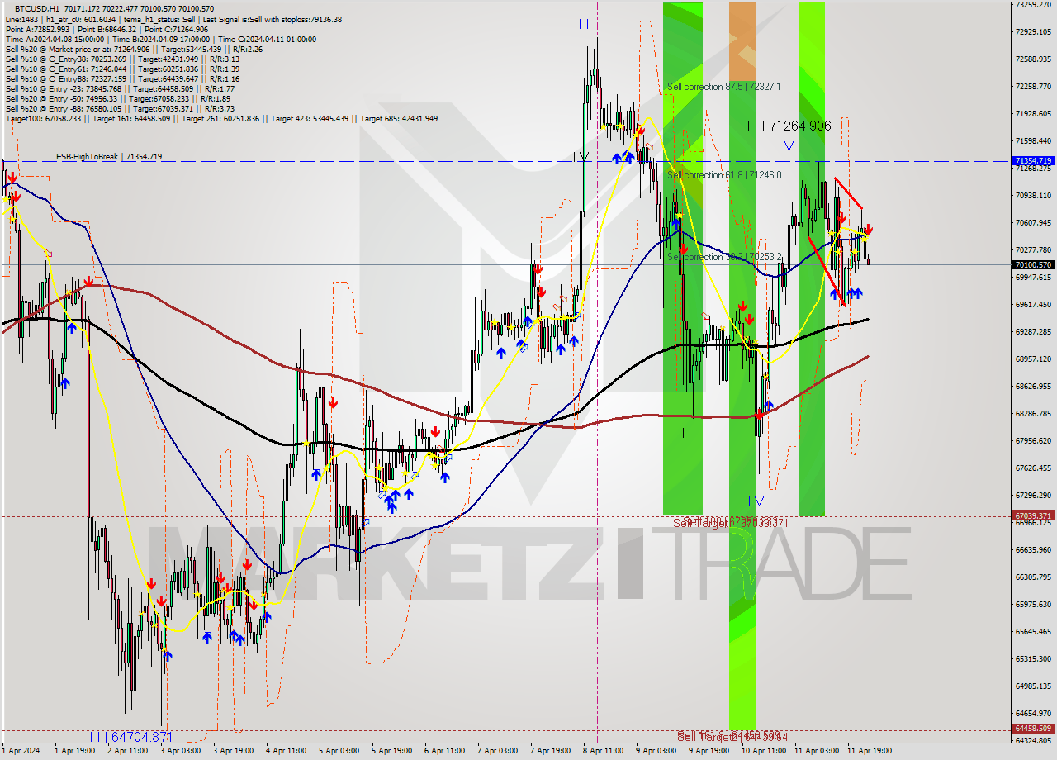Click time axis label '7 Apr 03:00'
The width and height of the screenshot is (1057, 760).
pos(497,752)
